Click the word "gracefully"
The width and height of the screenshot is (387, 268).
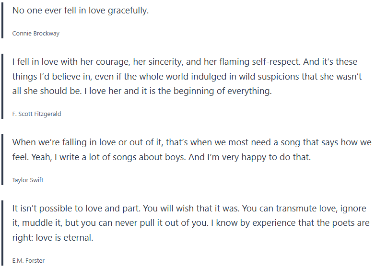(x=125, y=11)
